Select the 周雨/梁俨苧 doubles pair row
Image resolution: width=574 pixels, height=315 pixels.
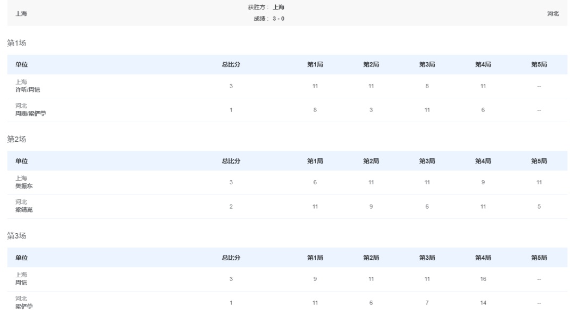click(x=30, y=113)
